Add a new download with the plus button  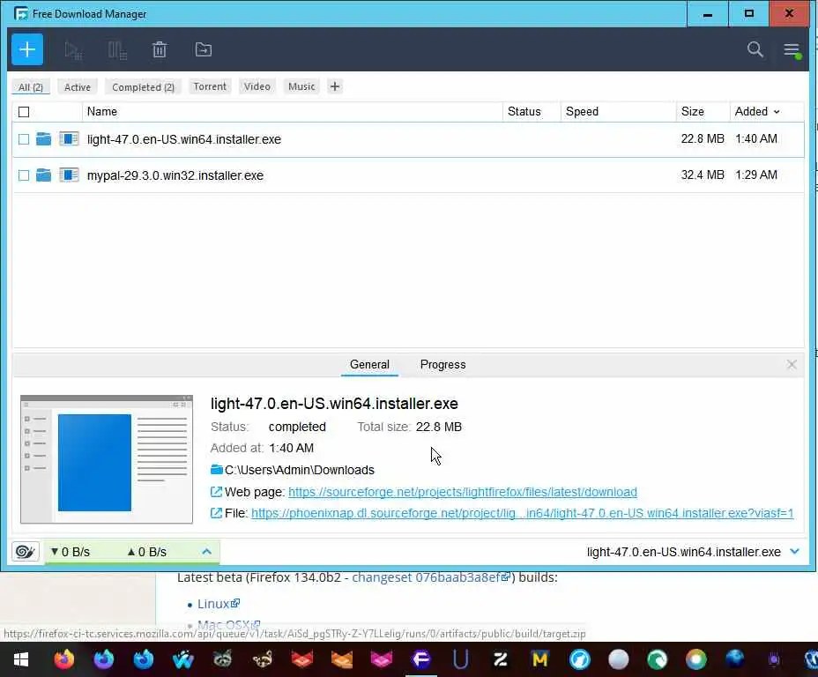27,49
